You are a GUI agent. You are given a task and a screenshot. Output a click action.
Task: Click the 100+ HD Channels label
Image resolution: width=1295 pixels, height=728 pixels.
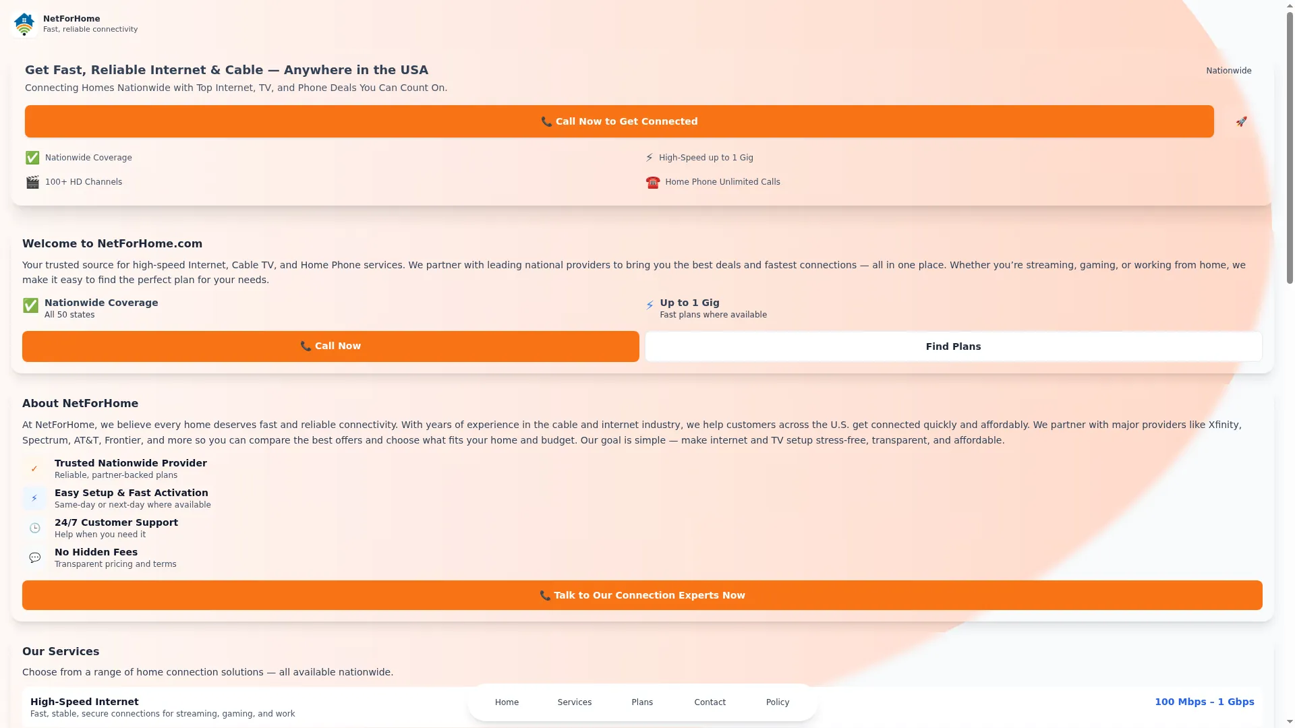click(84, 182)
